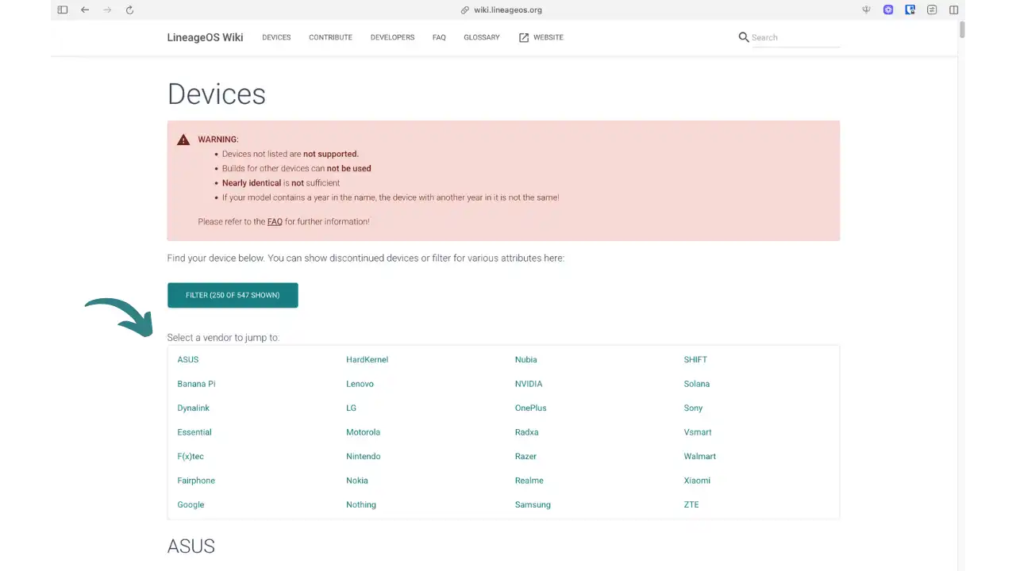Click the search magnifier icon
Screen dimensions: 1016x571
tap(743, 37)
